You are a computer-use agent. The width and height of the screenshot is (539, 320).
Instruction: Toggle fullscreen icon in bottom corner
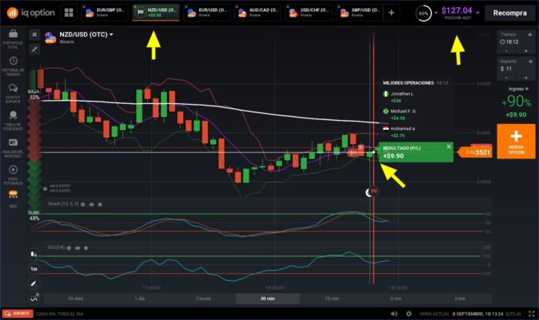(x=531, y=314)
